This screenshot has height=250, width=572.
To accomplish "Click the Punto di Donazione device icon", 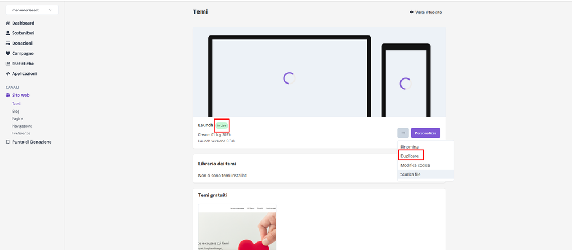I will coord(8,142).
